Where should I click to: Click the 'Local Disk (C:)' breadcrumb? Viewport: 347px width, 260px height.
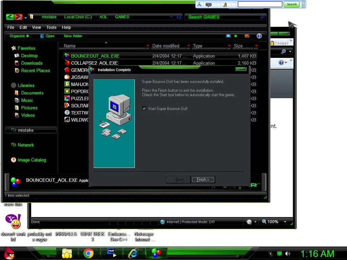78,17
